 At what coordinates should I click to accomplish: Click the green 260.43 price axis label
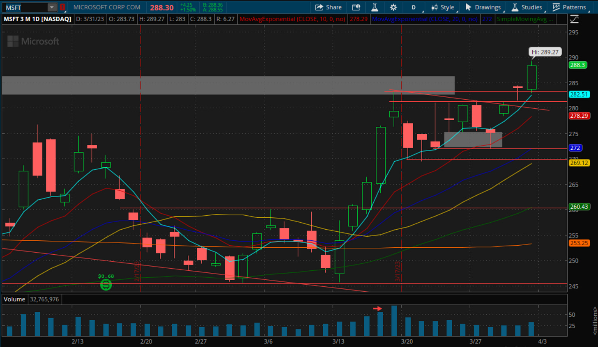[579, 207]
